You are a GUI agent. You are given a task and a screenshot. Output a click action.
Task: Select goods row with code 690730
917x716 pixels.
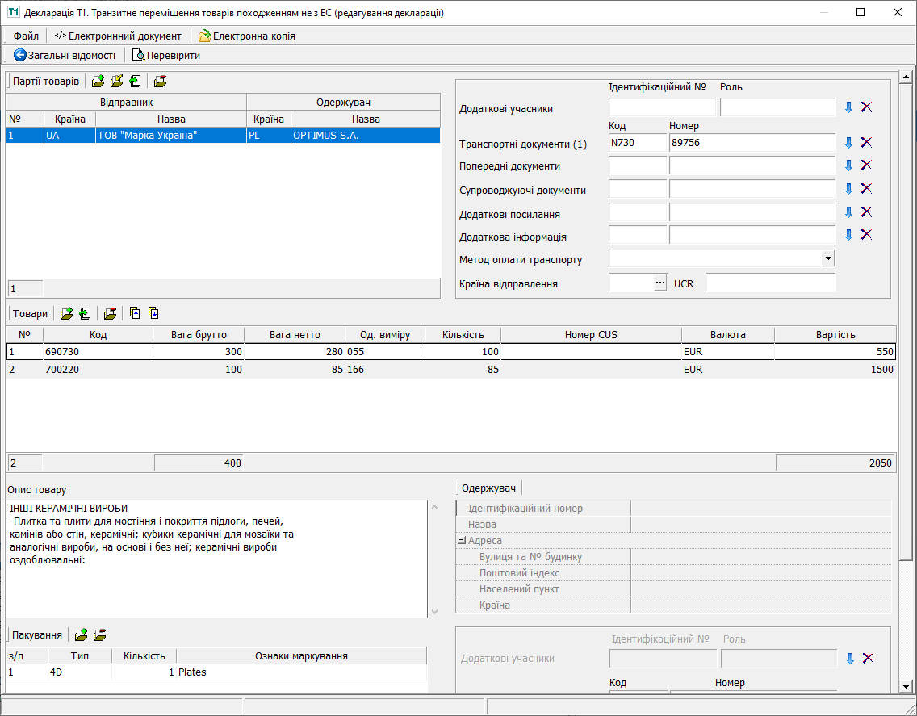point(451,352)
